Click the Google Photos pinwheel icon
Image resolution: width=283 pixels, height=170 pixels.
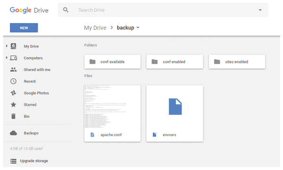(13, 93)
